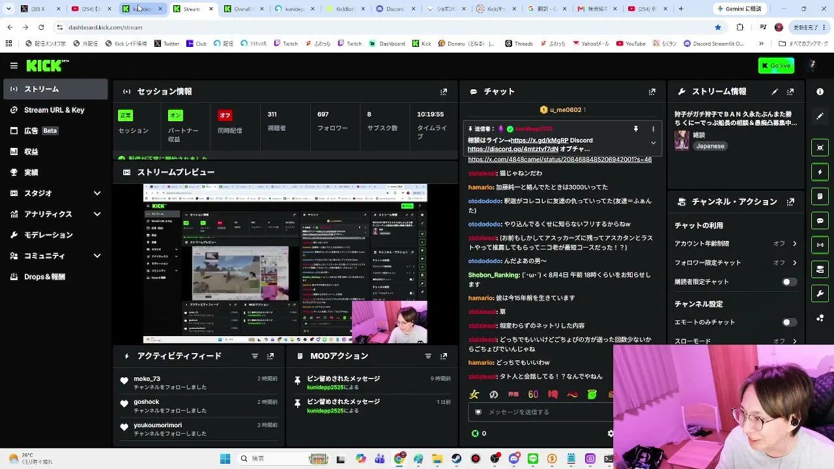Viewport: 834px width, 469px height.
Task: Click the Go live button
Action: click(x=776, y=66)
